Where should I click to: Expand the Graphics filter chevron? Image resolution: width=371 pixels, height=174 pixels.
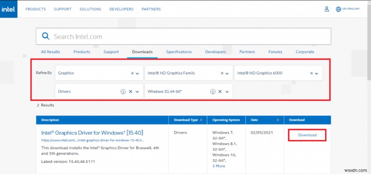pyautogui.click(x=137, y=74)
